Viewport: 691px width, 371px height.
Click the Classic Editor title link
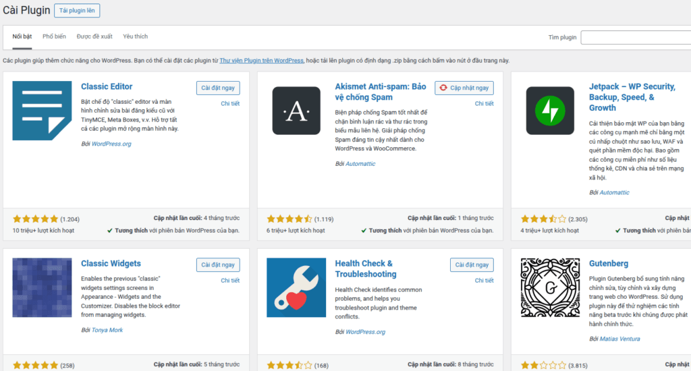pos(107,87)
